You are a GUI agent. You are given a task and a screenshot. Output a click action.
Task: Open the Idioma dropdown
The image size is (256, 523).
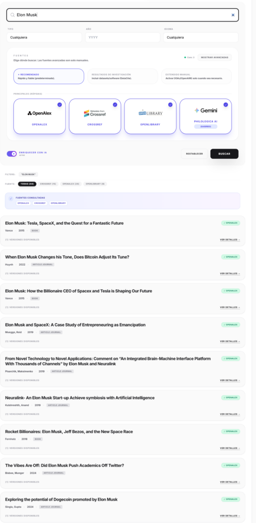(x=201, y=37)
